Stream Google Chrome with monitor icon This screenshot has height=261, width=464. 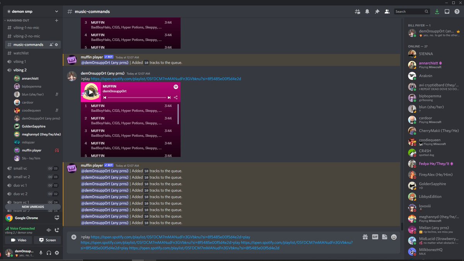tap(57, 218)
